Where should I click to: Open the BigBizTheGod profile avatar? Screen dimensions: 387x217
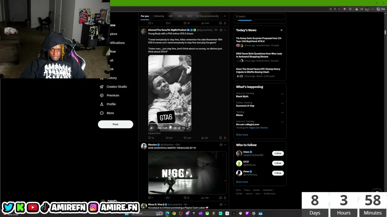point(144,31)
